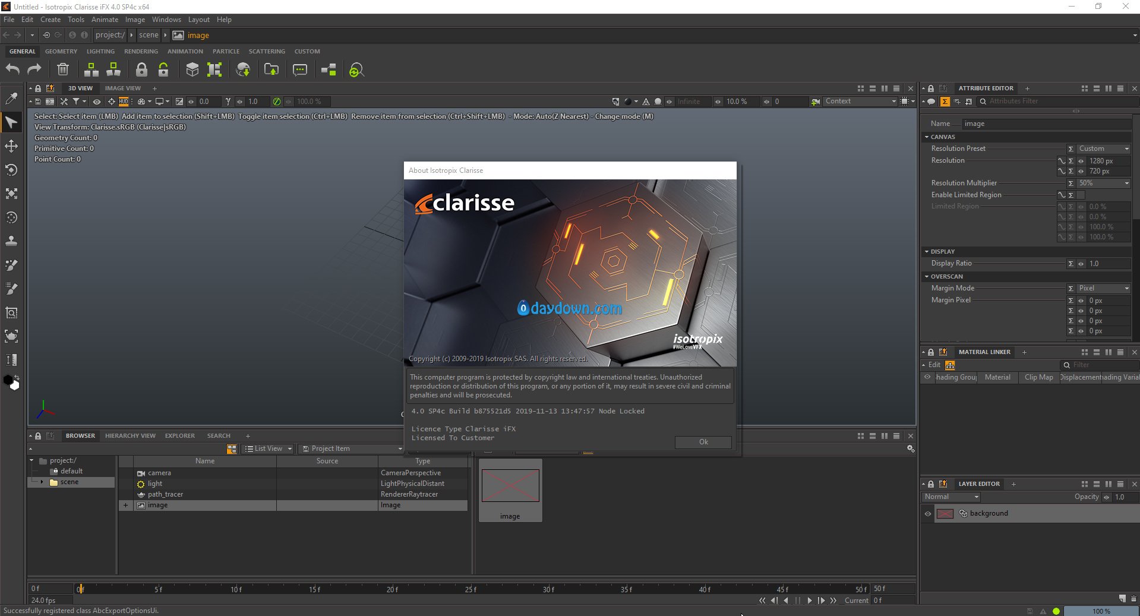
Task: Click the sigma icon in Attribute Editor toolbar
Action: tap(945, 102)
